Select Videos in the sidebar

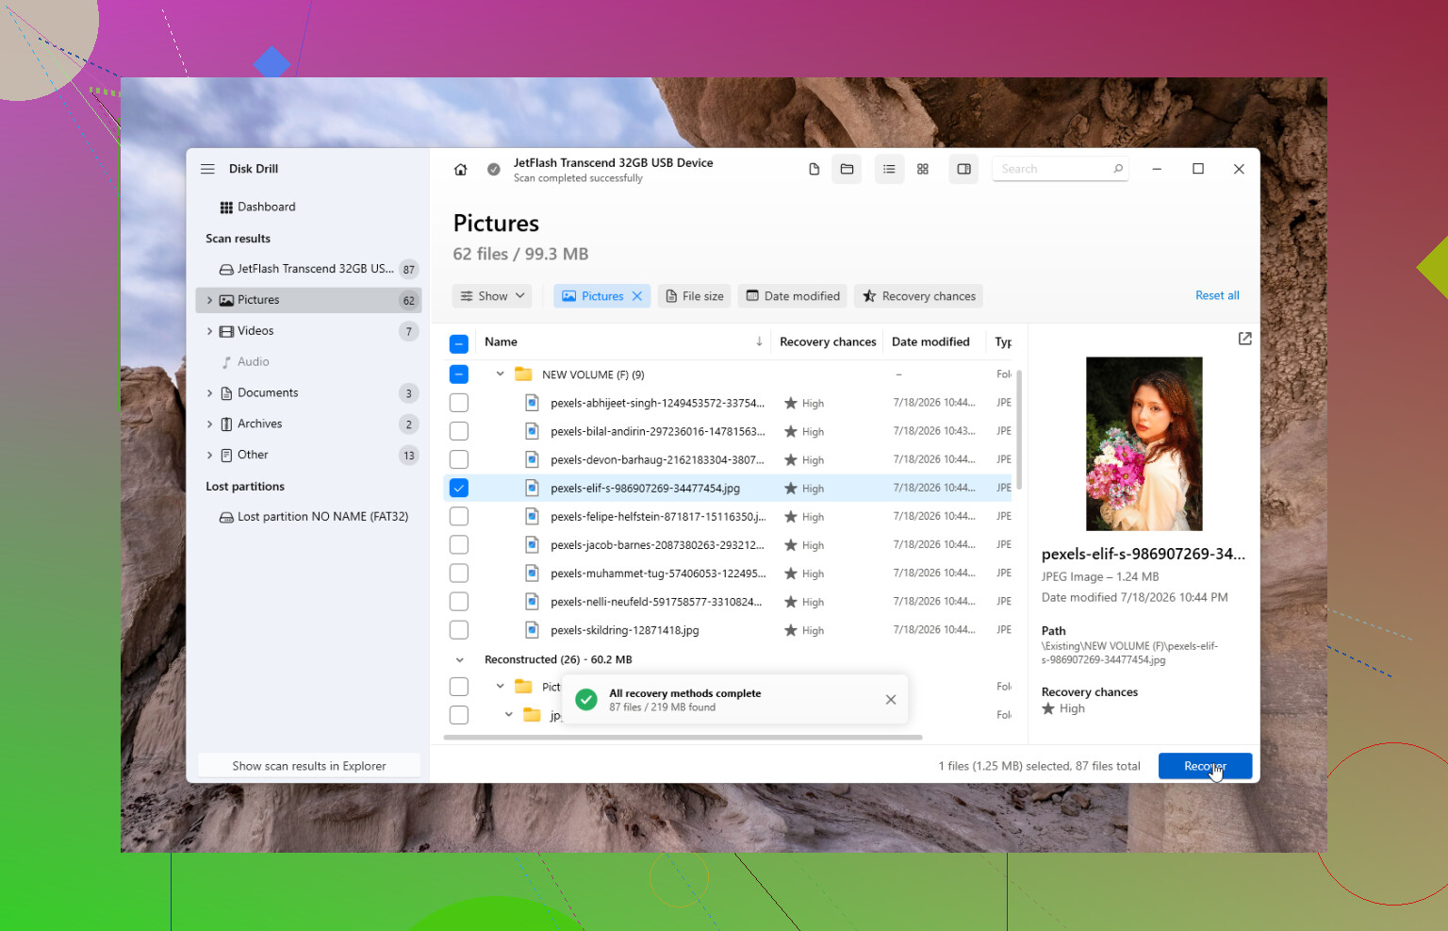[x=308, y=331]
